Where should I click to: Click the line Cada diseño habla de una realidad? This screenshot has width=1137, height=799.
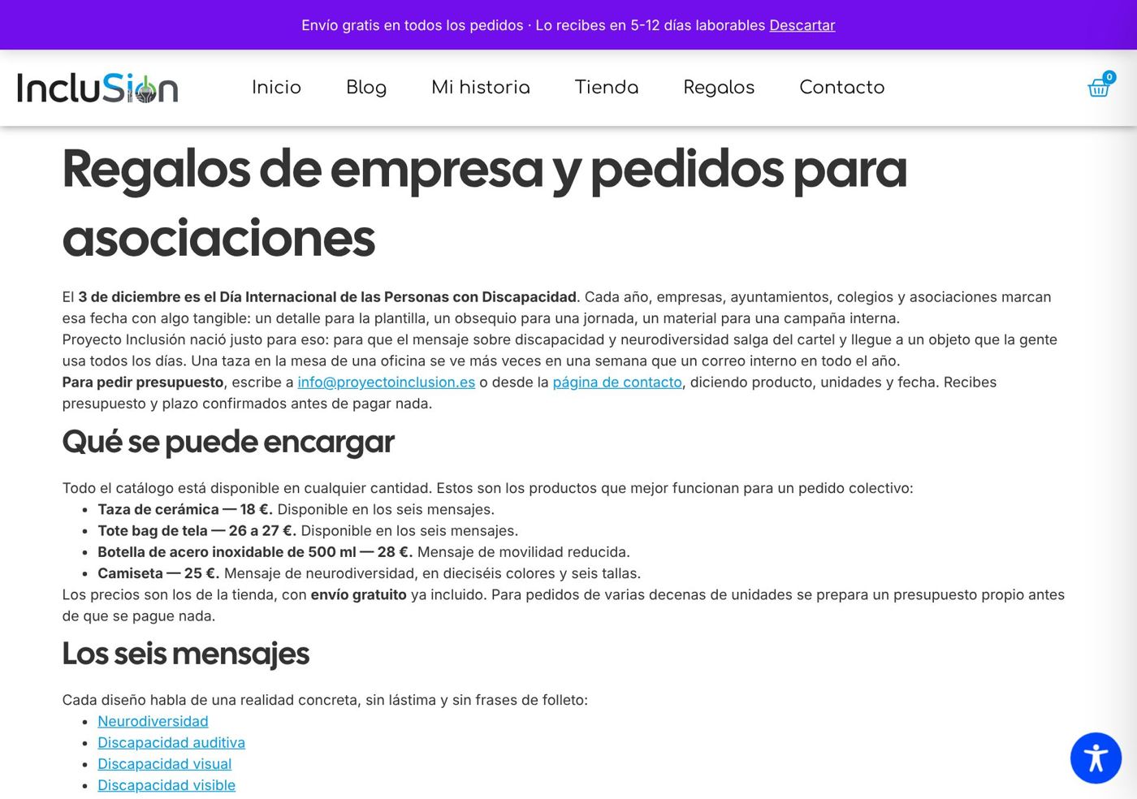coord(325,700)
